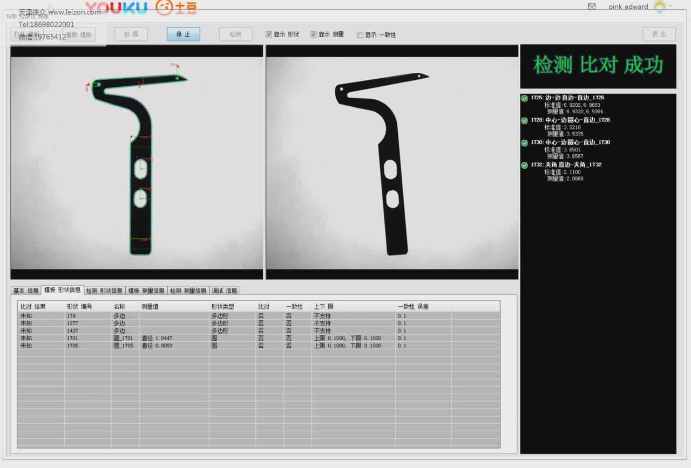The image size is (691, 468).
Task: Click green check icon beside result 1728
Action: 524,120
